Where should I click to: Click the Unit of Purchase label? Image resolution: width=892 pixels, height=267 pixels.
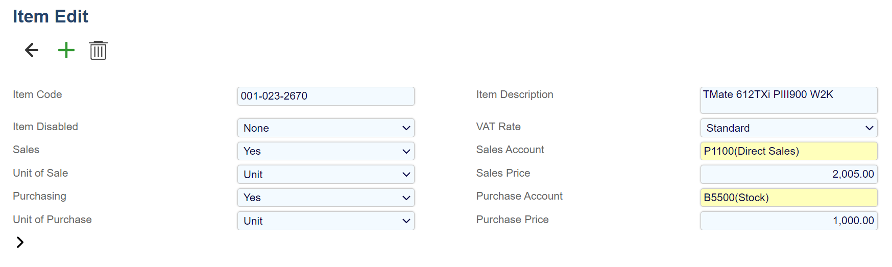(52, 220)
